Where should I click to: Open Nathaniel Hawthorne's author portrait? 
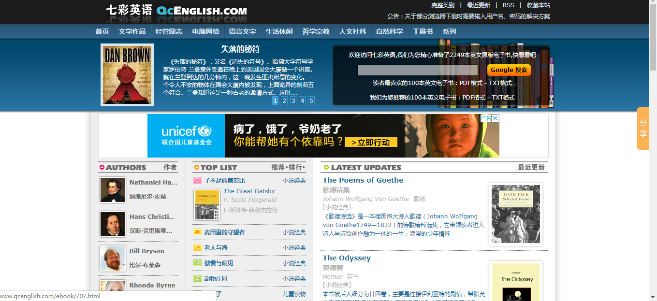pos(113,189)
